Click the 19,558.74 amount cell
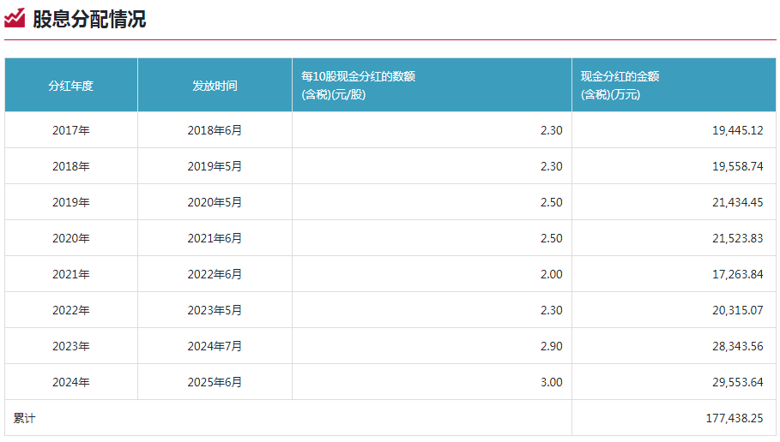The image size is (780, 442). click(737, 166)
